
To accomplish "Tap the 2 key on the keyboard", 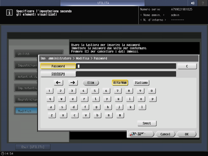I will click(61, 91).
